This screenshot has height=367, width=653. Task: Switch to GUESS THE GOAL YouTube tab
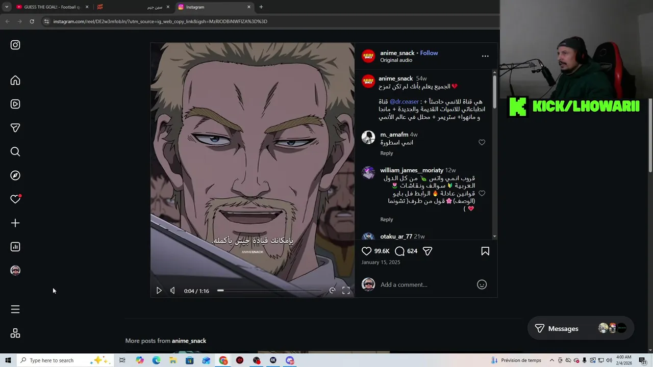pyautogui.click(x=52, y=7)
